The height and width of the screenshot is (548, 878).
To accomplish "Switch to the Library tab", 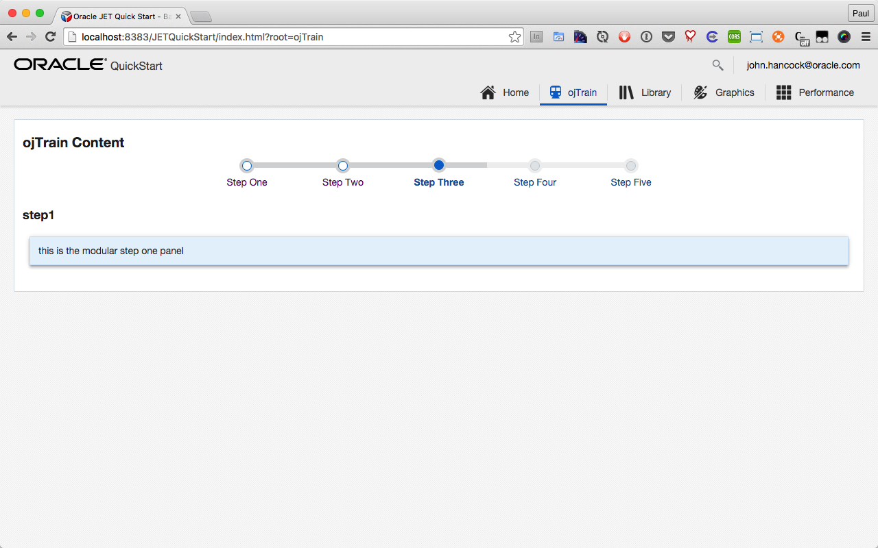I will (x=645, y=92).
